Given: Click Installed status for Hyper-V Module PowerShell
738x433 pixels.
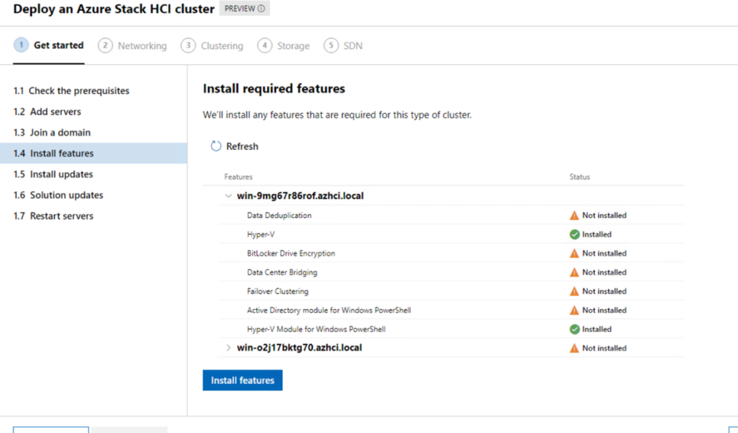Looking at the screenshot, I should coord(597,329).
